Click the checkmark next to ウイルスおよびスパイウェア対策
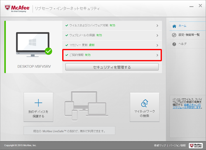 point(67,25)
